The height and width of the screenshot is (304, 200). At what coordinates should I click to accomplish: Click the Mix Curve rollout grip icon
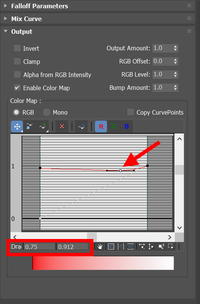[x=189, y=18]
